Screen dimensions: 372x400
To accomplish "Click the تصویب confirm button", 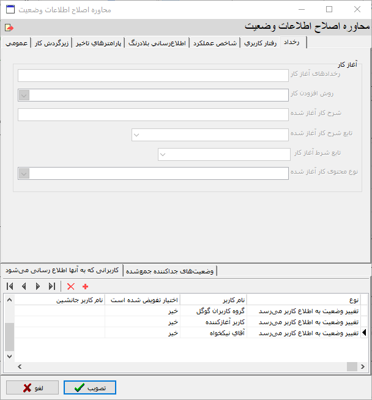I will [x=90, y=388].
